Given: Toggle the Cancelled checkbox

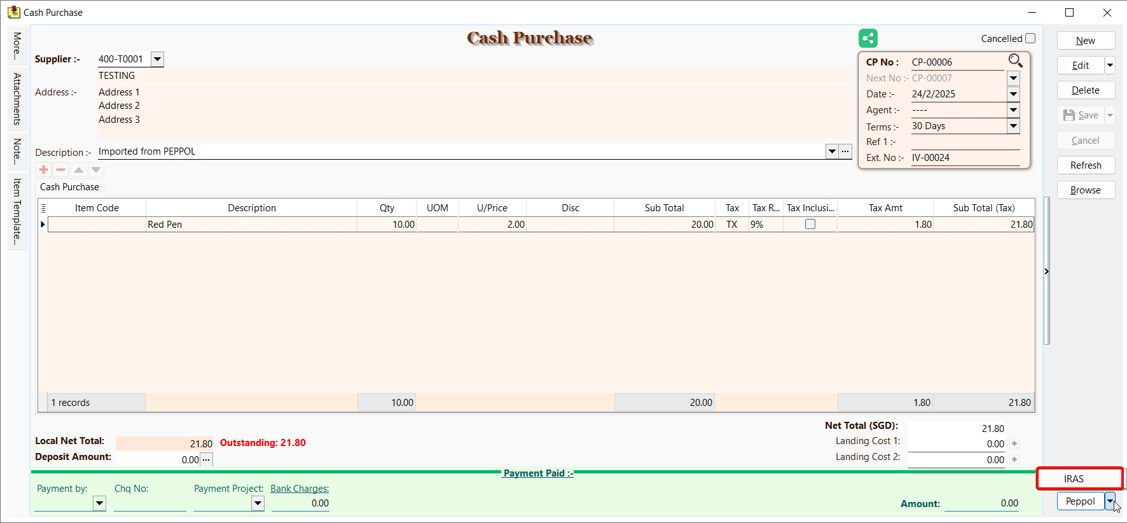Looking at the screenshot, I should click(x=1030, y=38).
